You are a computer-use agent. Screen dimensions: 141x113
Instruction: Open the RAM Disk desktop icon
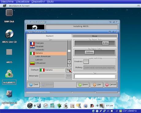9,13
